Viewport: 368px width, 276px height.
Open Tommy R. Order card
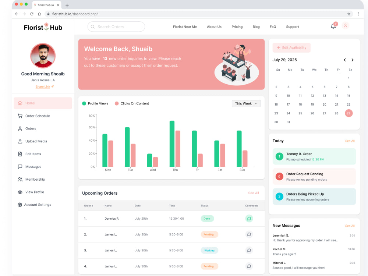(x=314, y=156)
